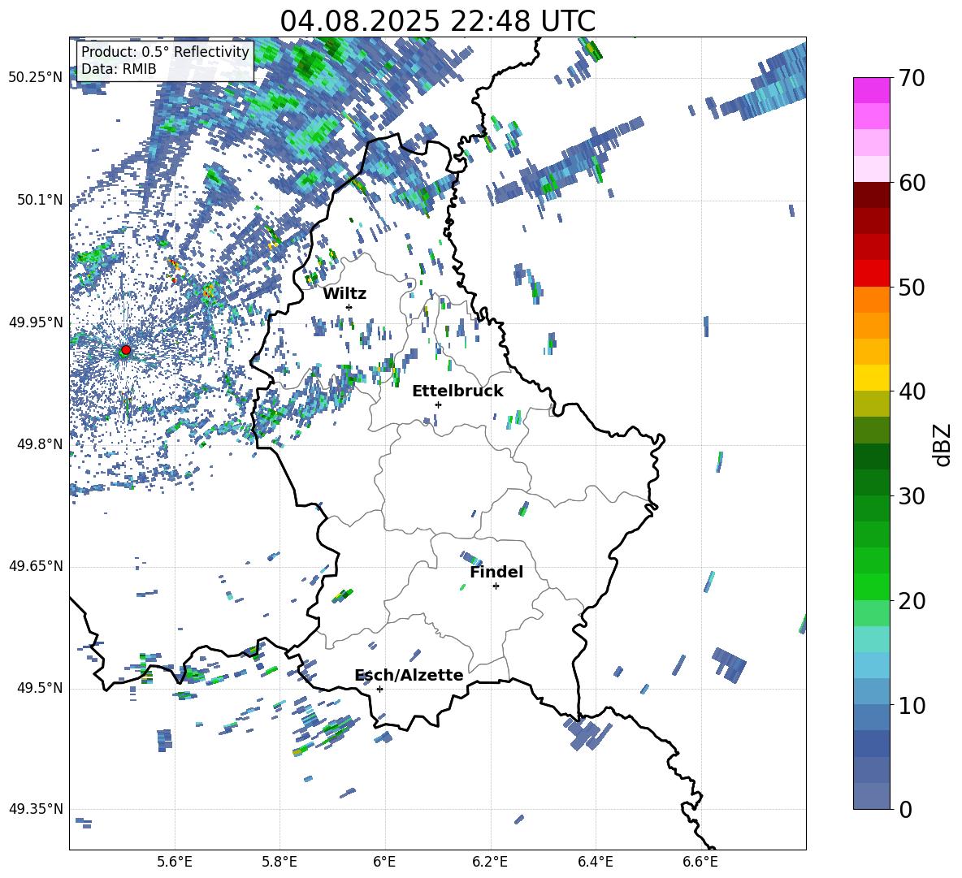Pick the yellow 40 dBZ swatch
This screenshot has height=878, width=962.
(871, 378)
